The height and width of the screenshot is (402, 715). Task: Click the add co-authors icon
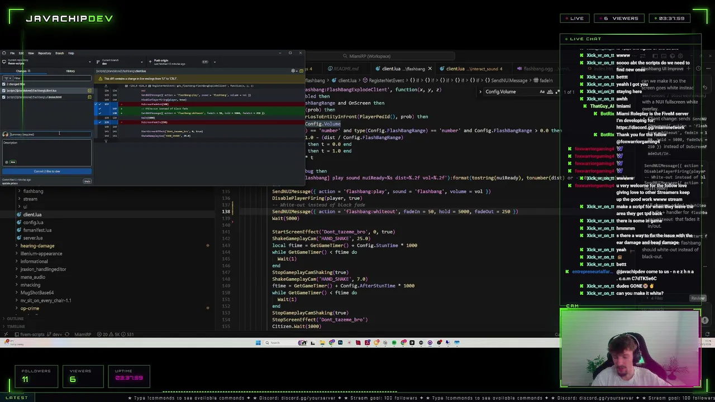click(7, 162)
